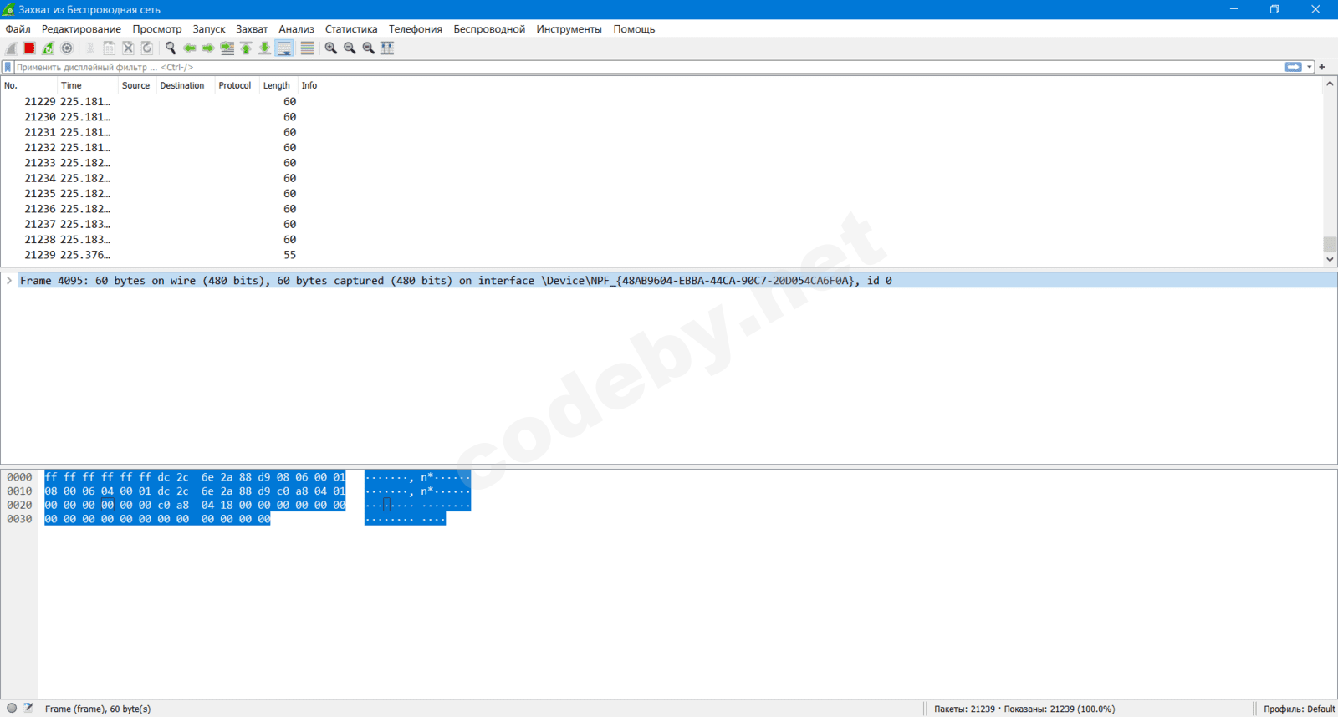This screenshot has height=717, width=1338.
Task: Go forward to the next packet
Action: tap(208, 48)
